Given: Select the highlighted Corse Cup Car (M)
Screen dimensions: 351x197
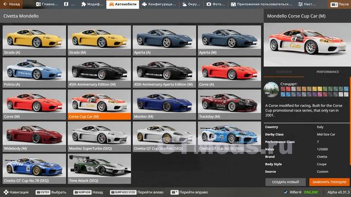Looking at the screenshot, I should (99, 105).
